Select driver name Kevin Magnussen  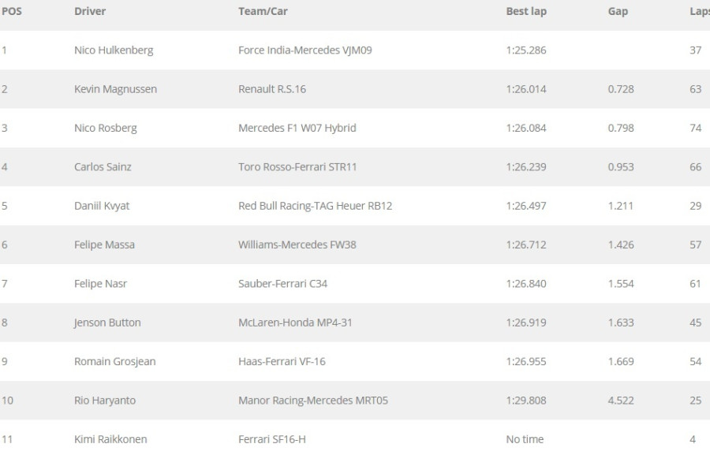click(115, 89)
